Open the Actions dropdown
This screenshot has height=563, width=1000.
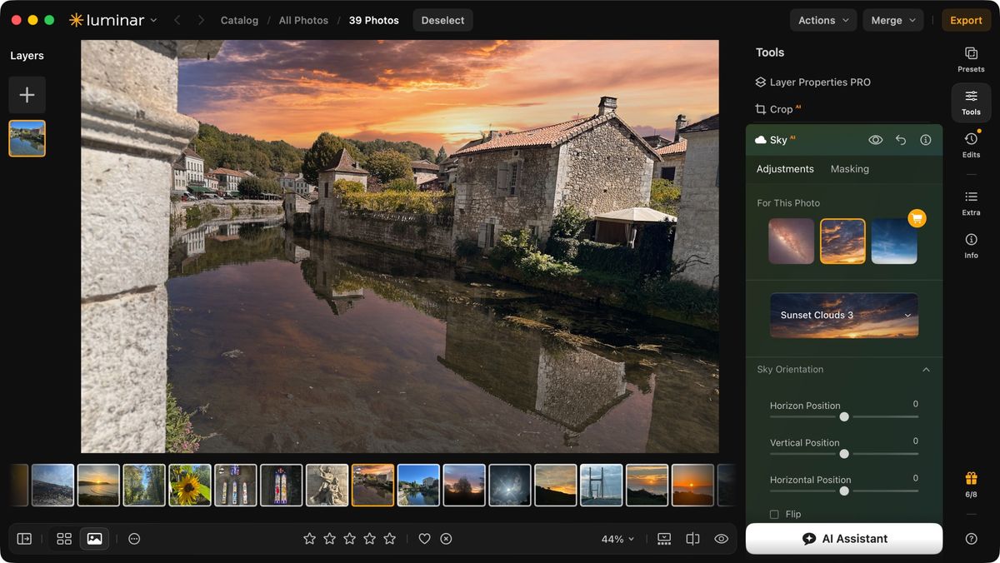click(823, 20)
